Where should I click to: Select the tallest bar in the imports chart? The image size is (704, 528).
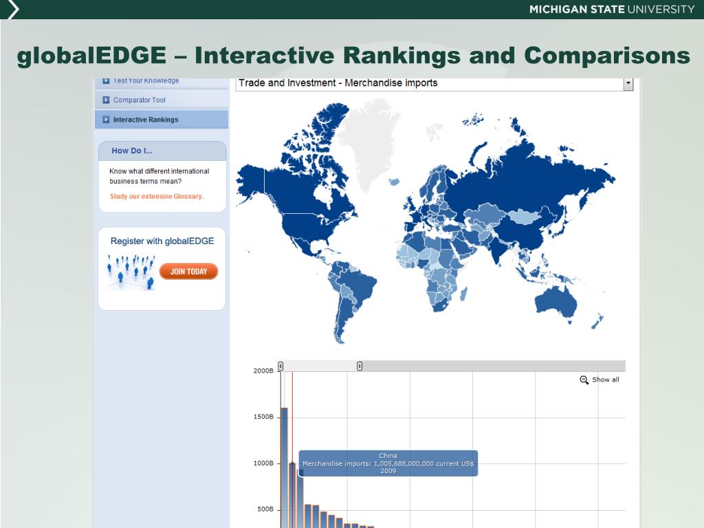[x=284, y=467]
